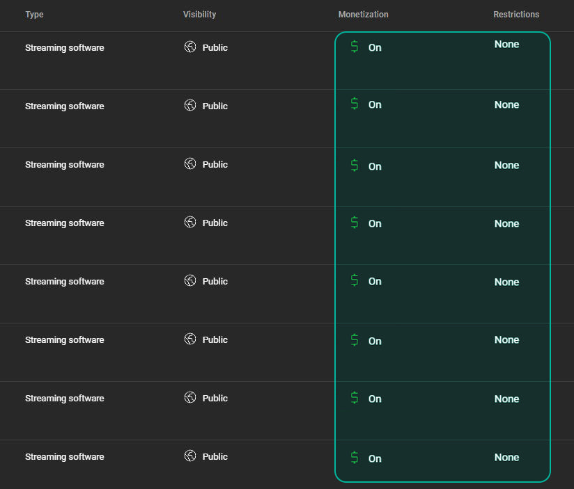Open the Public visibility dropdown in the second row
The width and height of the screenshot is (574, 489).
pyautogui.click(x=215, y=106)
